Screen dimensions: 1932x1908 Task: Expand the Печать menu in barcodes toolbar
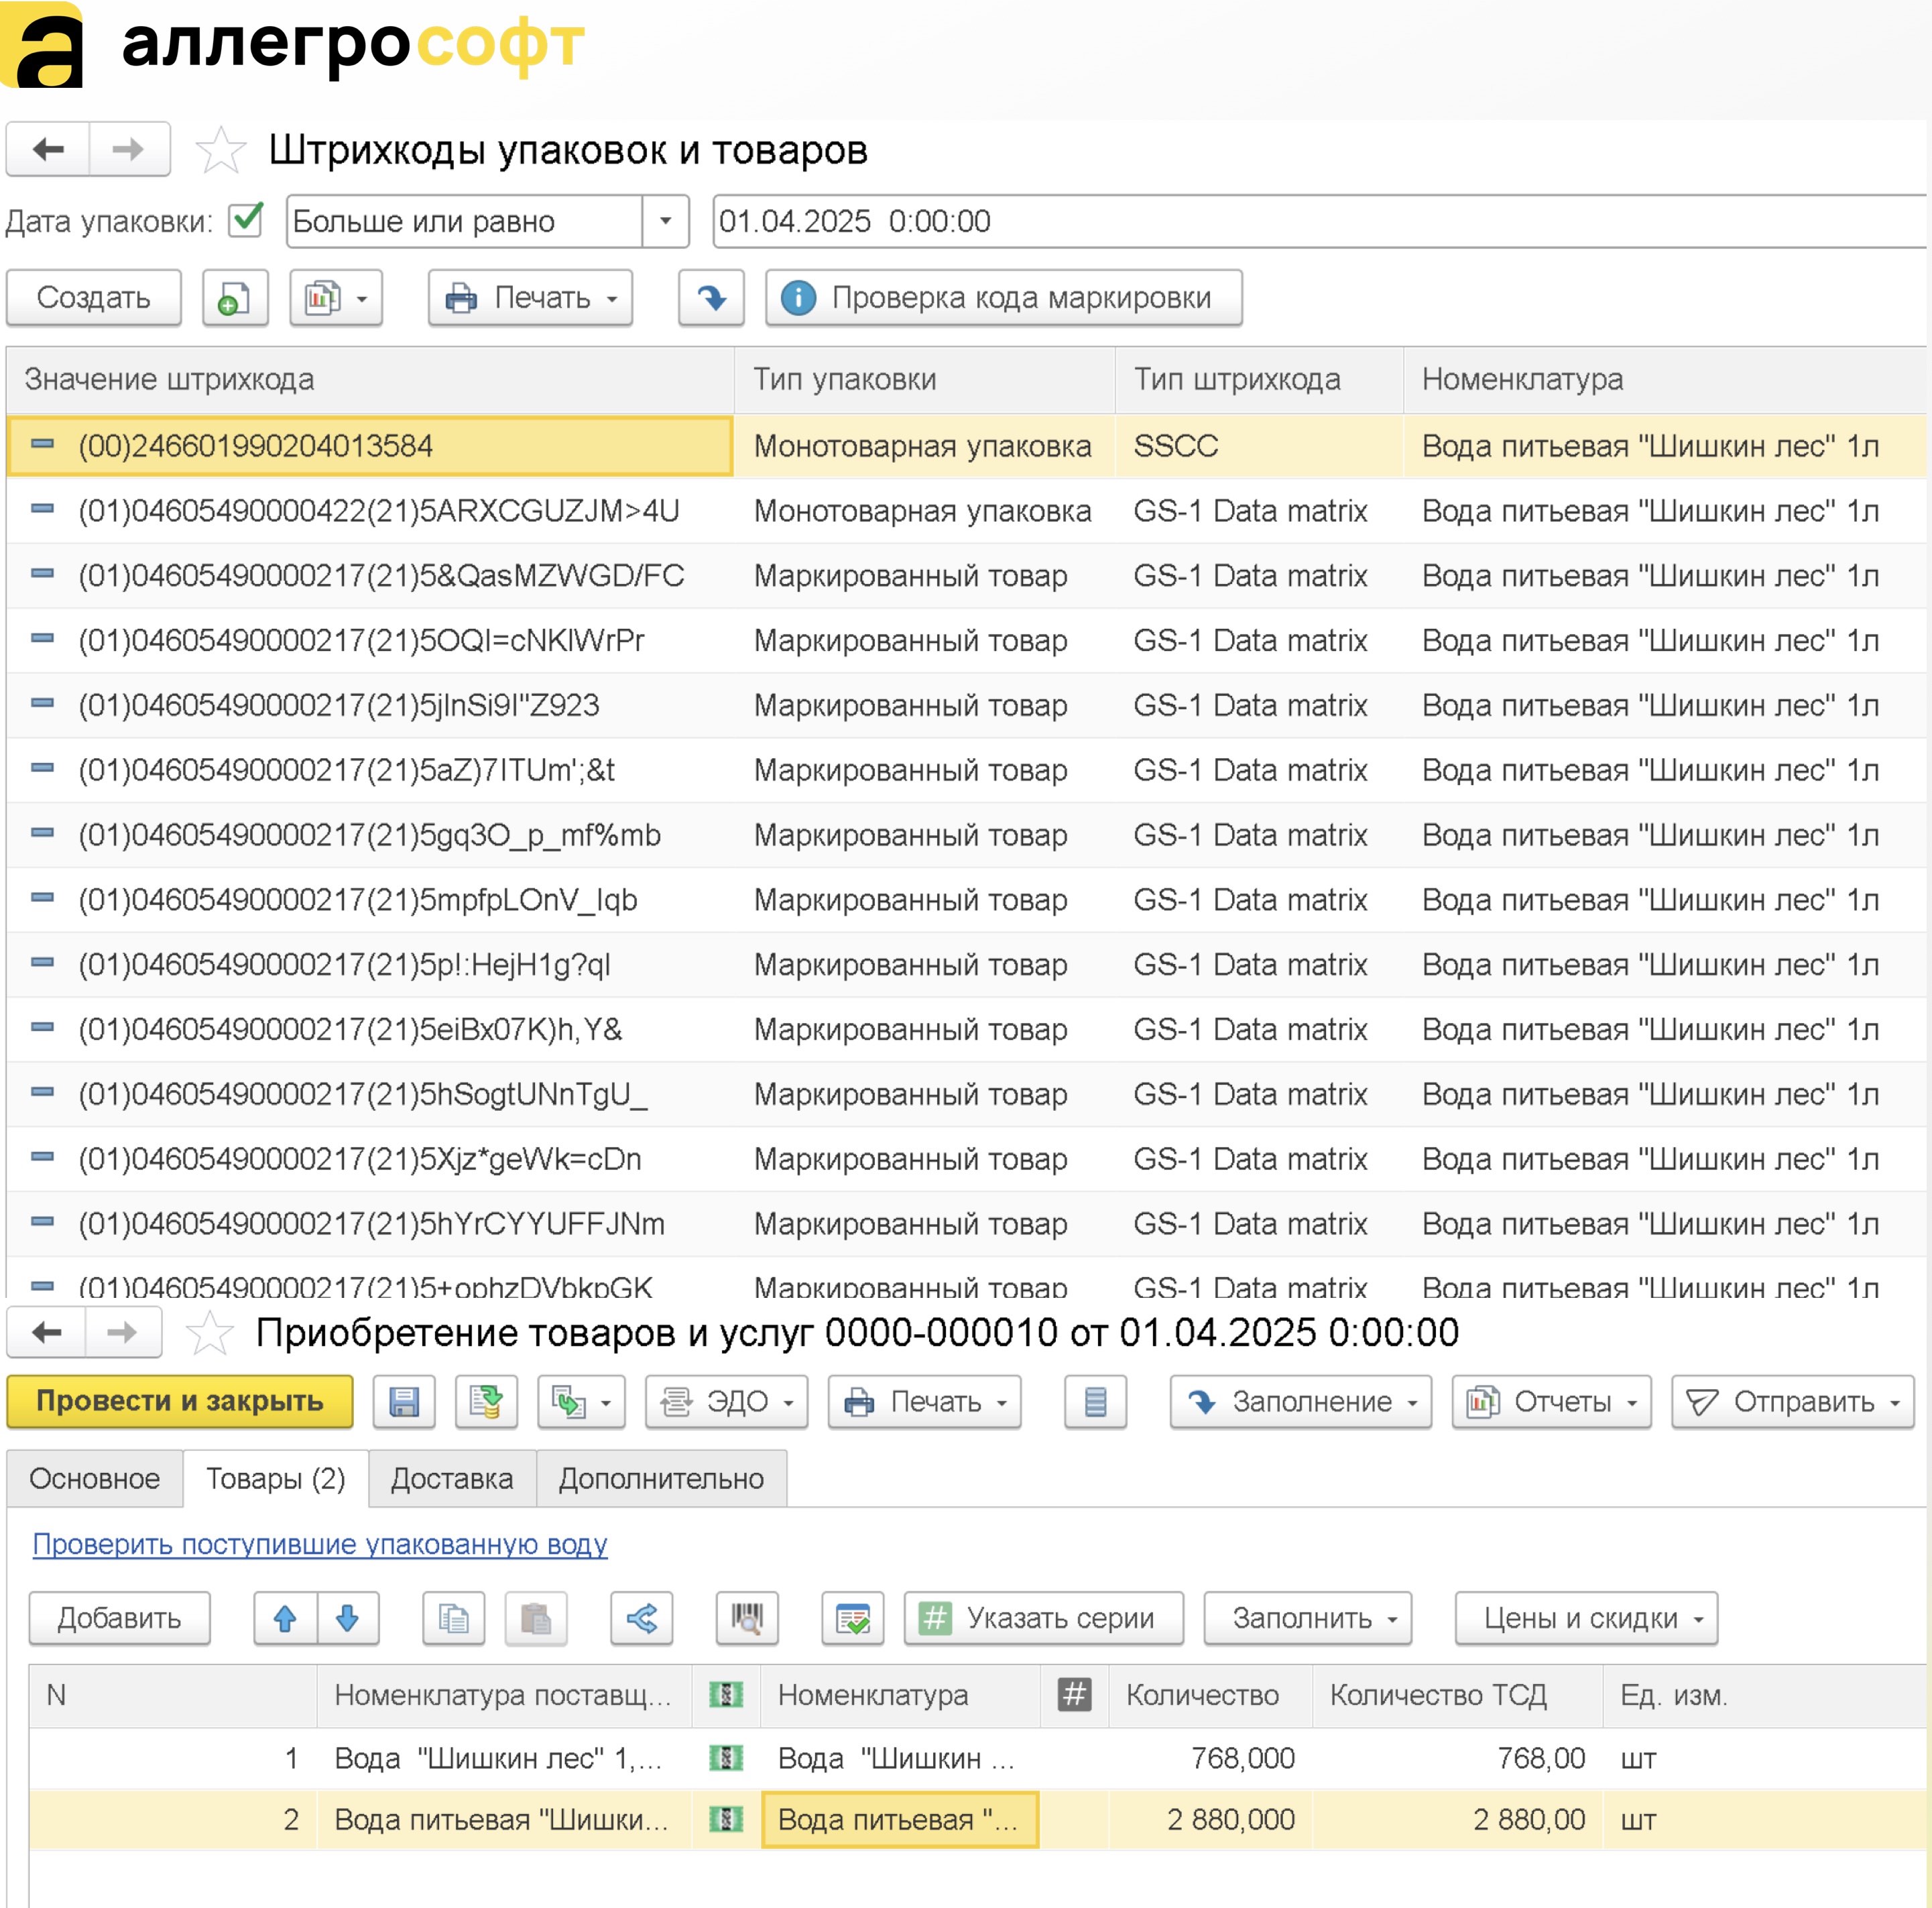coord(530,298)
